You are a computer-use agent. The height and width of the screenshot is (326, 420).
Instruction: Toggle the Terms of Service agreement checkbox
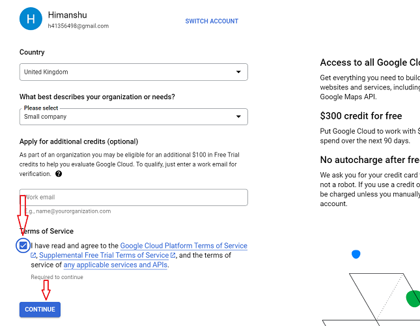(x=23, y=246)
